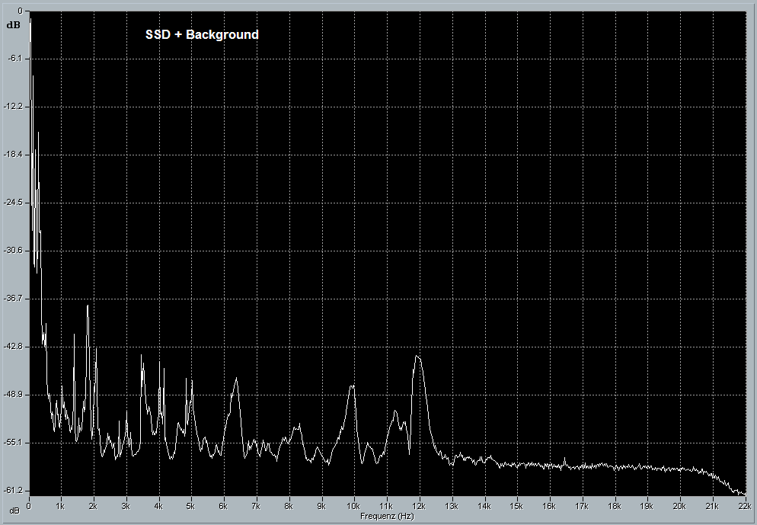Click the '-36.7' dB axis value
Viewport: 757px width, 525px height.
point(14,299)
